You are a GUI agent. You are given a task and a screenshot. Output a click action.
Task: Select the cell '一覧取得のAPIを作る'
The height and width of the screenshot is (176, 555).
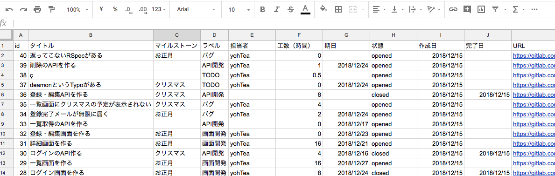click(91, 124)
